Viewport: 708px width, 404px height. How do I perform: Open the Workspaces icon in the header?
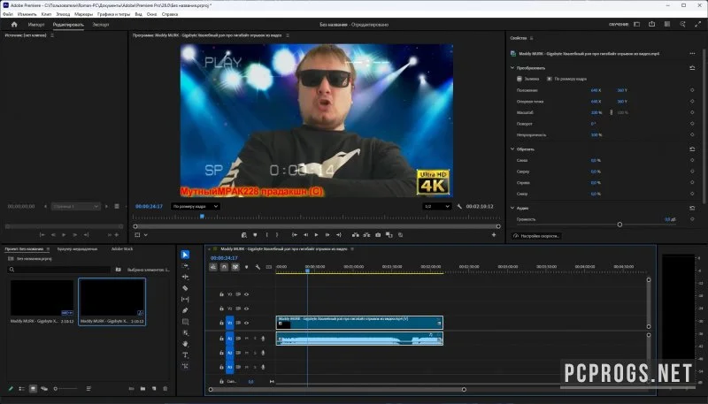point(636,25)
